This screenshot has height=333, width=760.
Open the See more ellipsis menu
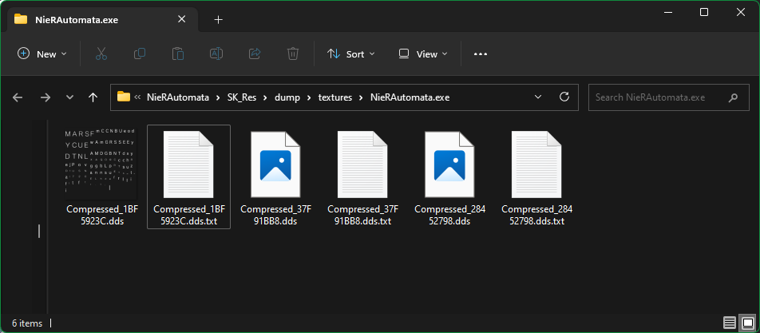pos(480,54)
